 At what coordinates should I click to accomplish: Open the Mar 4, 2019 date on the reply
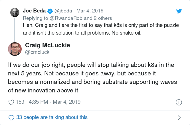coord(90,11)
